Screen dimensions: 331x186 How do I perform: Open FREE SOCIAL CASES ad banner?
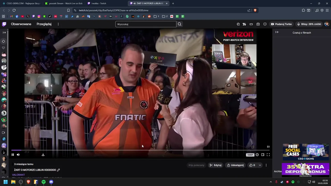(305, 152)
